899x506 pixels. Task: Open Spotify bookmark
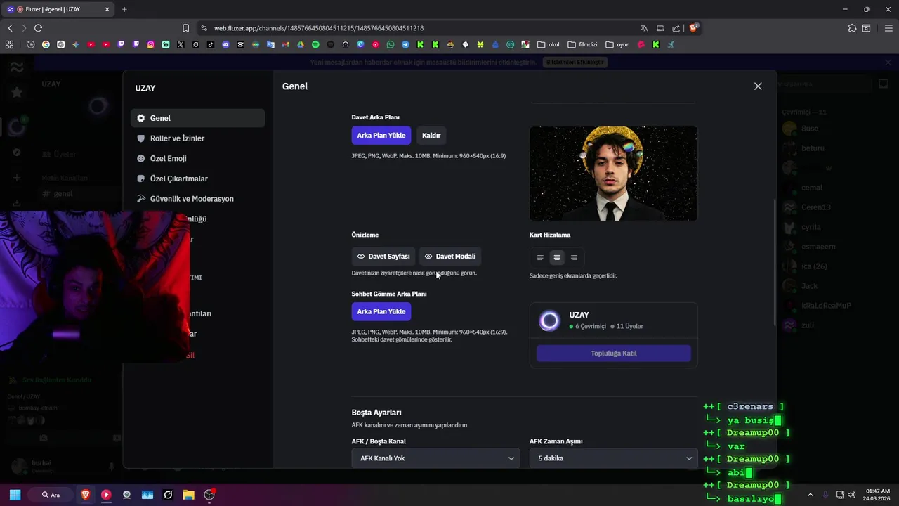coord(315,44)
